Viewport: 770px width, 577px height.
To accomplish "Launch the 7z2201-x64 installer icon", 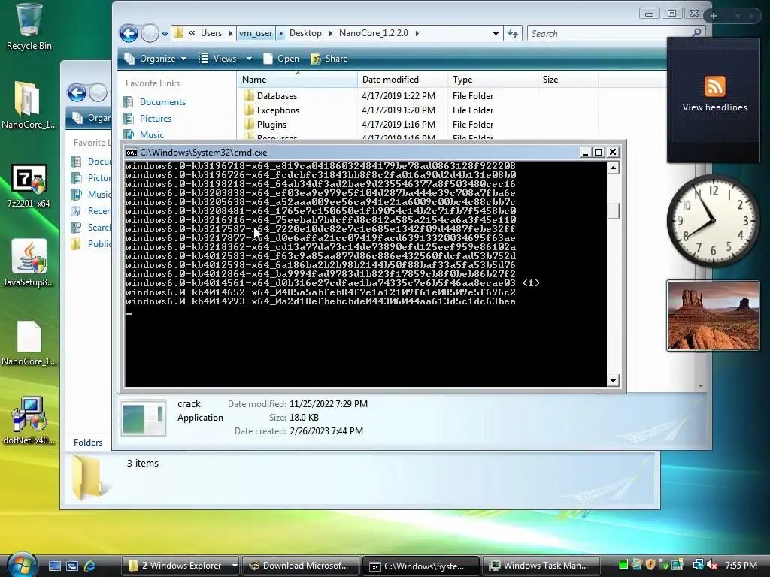I will pos(29,185).
